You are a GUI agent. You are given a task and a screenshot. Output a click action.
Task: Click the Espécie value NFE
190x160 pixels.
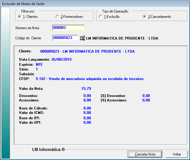(x=39, y=64)
